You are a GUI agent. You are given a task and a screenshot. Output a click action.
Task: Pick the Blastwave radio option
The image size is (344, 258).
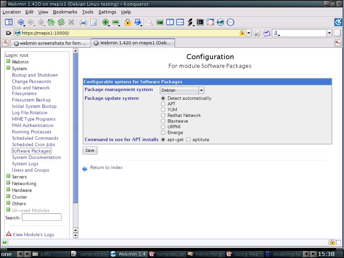(x=163, y=121)
